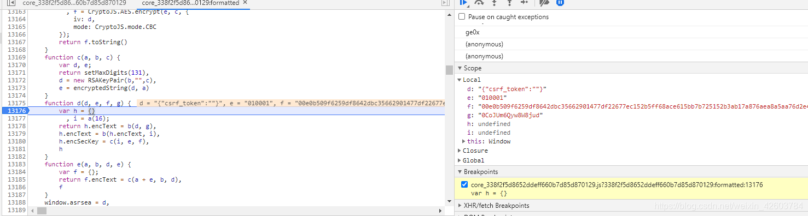Switch to unformatted core_338f2f5d86 tab
Viewport: 808px width, 216px height.
(x=74, y=3)
